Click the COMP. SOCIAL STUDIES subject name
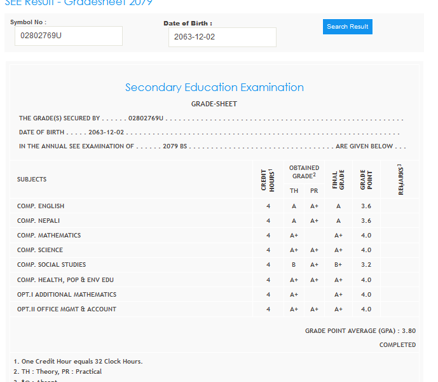 pos(51,265)
